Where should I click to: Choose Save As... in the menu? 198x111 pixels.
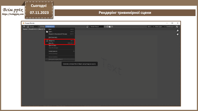(60, 43)
